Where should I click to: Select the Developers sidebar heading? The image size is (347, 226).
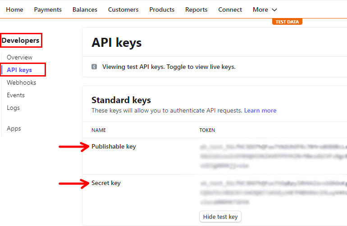point(21,41)
